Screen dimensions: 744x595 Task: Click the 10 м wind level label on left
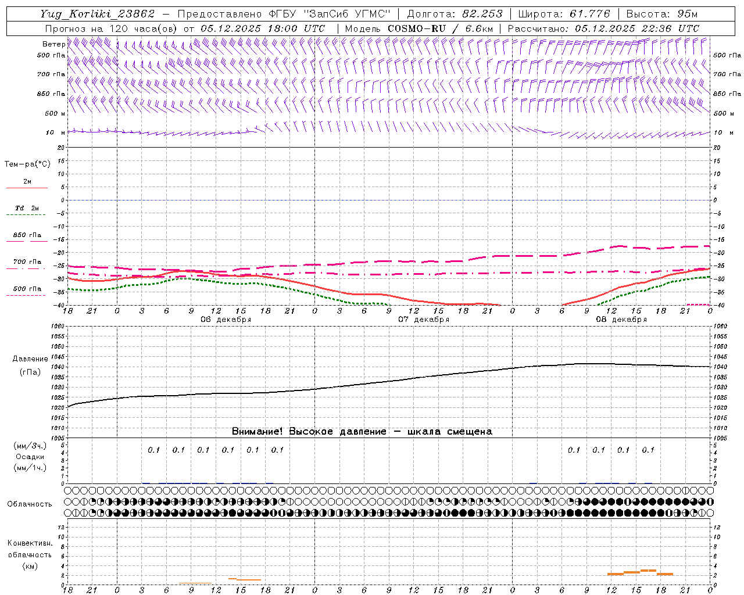(x=55, y=132)
